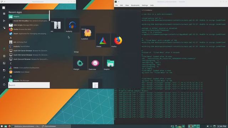This screenshot has height=128, width=228.
Task: Open Avahi SSH Server Browser entry
Action: pos(28,50)
